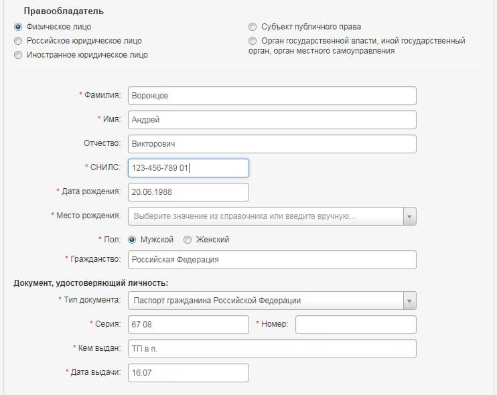Click the Гражданство input field

coord(272,260)
